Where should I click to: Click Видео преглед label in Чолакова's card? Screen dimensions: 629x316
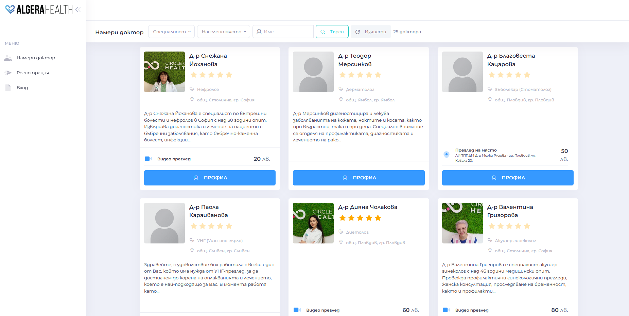tap(323, 310)
